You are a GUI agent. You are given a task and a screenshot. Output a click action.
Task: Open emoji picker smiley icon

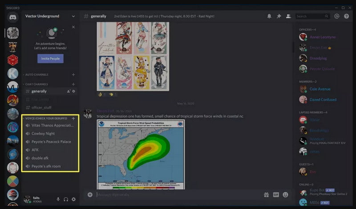(285, 195)
